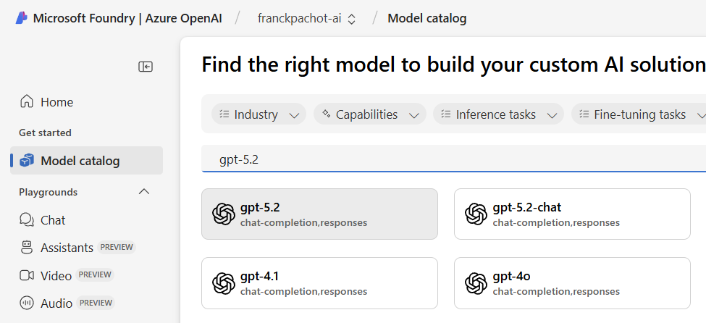Click the Home house icon
This screenshot has height=323, width=706.
(27, 102)
